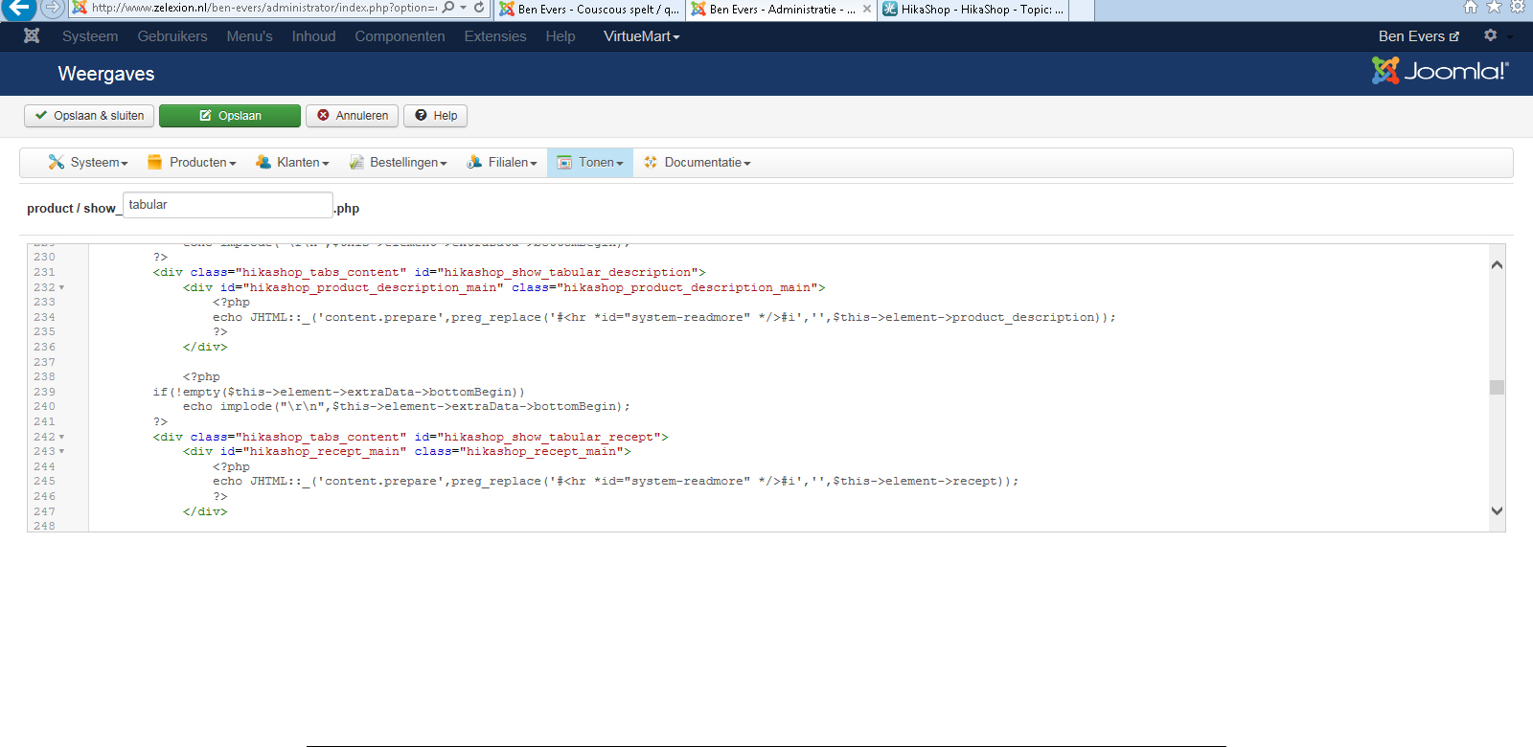Viewport: 1533px width, 747px height.
Task: Expand the VirtueMart dropdown
Action: point(641,36)
